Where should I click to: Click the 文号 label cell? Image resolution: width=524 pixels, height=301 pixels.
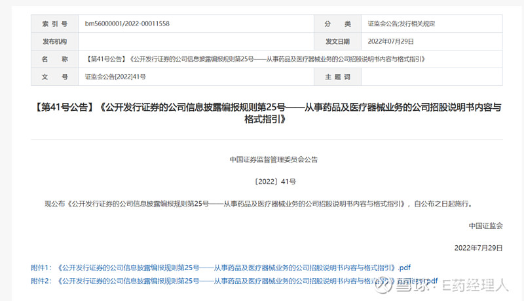(55, 77)
